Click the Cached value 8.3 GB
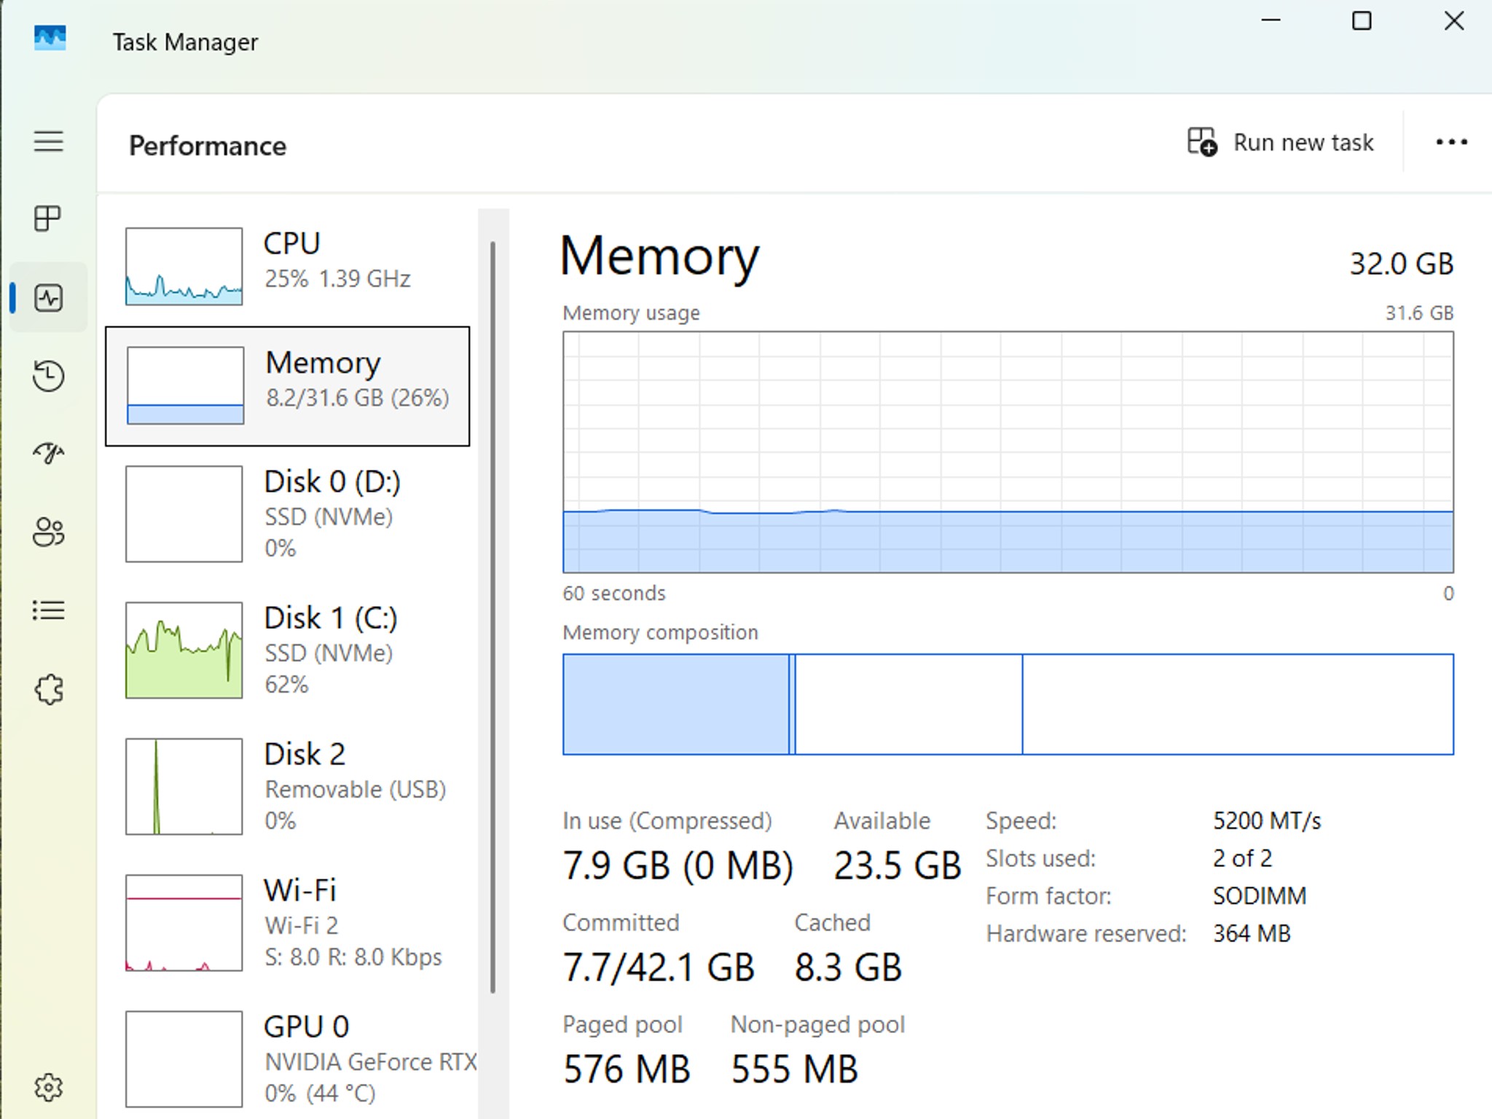 tap(848, 968)
